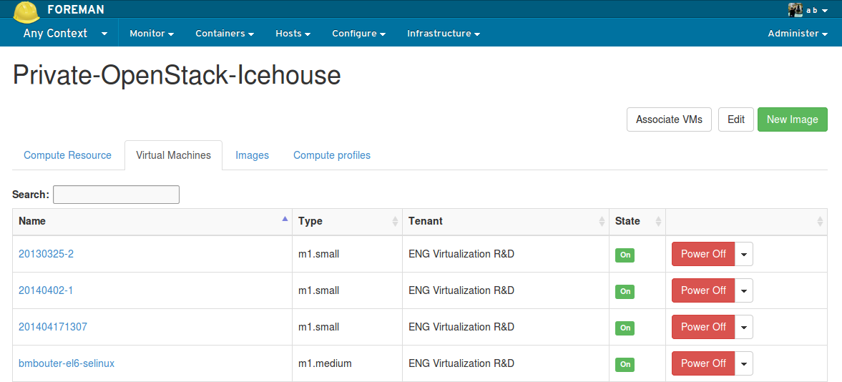842x382 pixels.
Task: Click the State column header
Action: [637, 221]
